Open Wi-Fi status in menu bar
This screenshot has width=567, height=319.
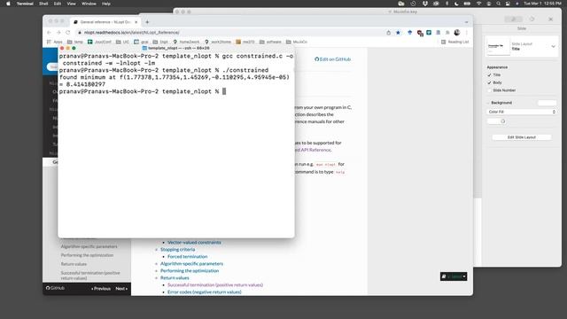click(x=478, y=4)
